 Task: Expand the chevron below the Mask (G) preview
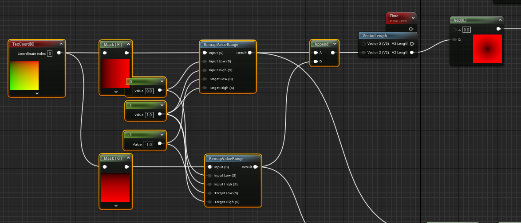click(x=116, y=205)
